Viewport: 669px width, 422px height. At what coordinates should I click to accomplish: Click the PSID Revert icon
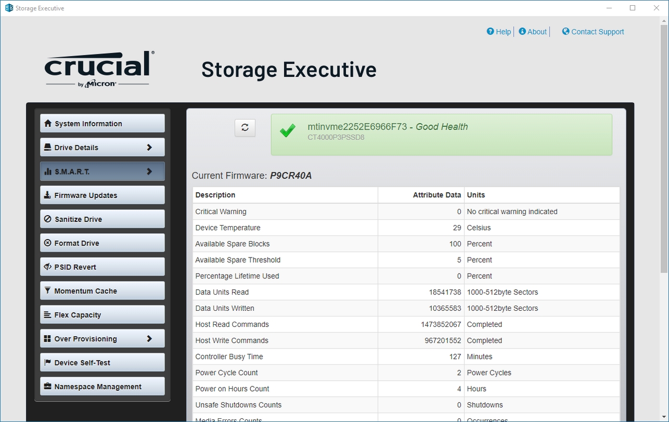pyautogui.click(x=48, y=267)
